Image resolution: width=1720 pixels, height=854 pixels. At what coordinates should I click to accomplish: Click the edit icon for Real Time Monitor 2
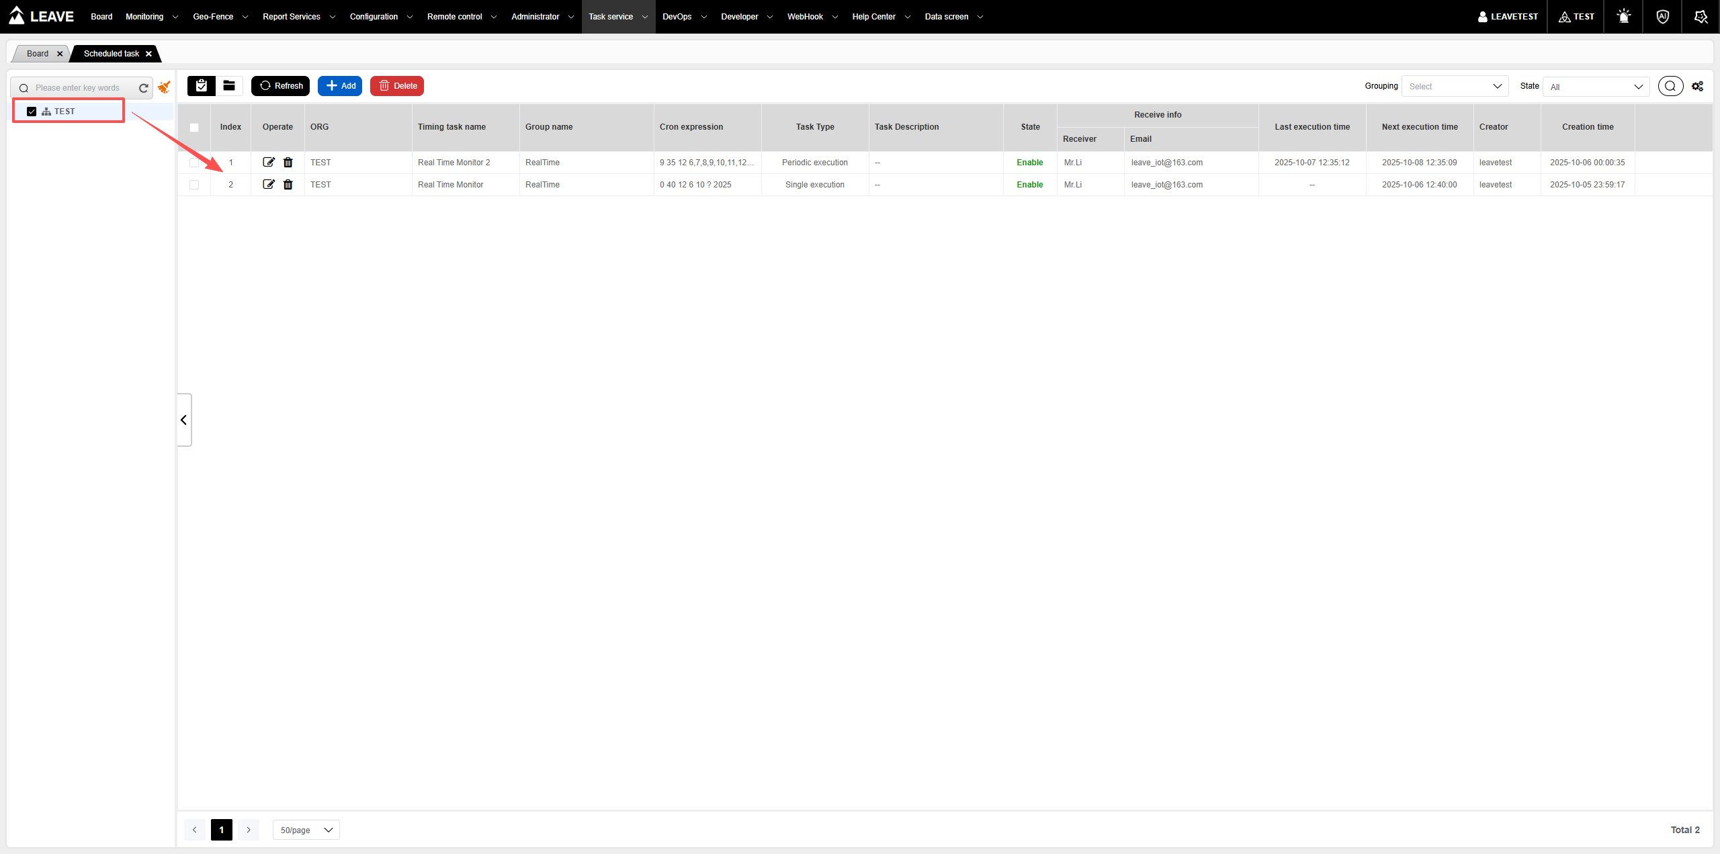tap(269, 162)
